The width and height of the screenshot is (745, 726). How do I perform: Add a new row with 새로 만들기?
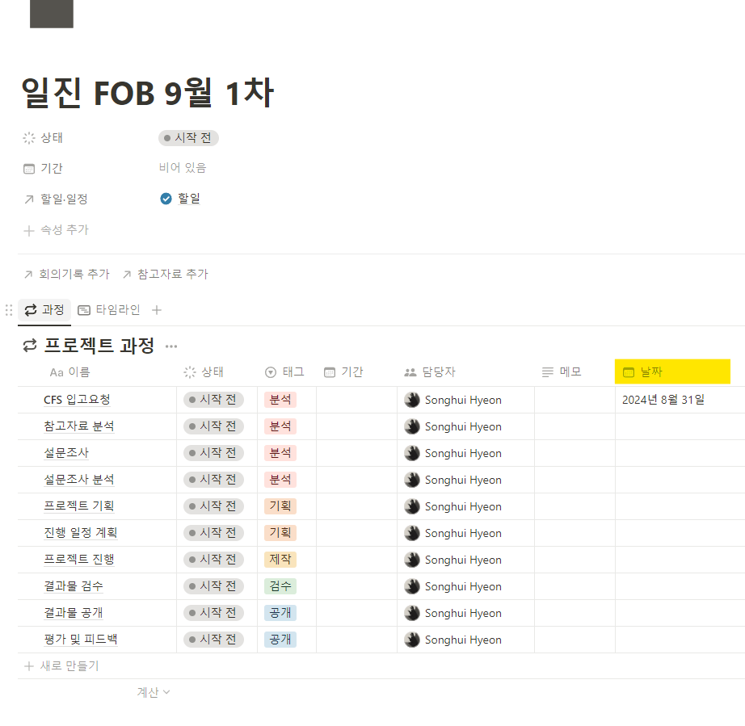pos(61,665)
